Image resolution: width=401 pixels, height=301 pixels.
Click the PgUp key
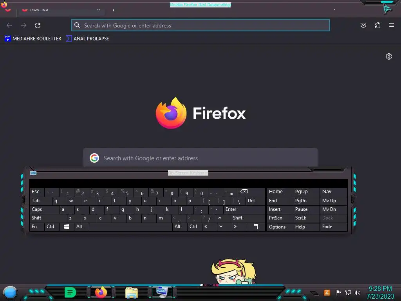[306, 192]
